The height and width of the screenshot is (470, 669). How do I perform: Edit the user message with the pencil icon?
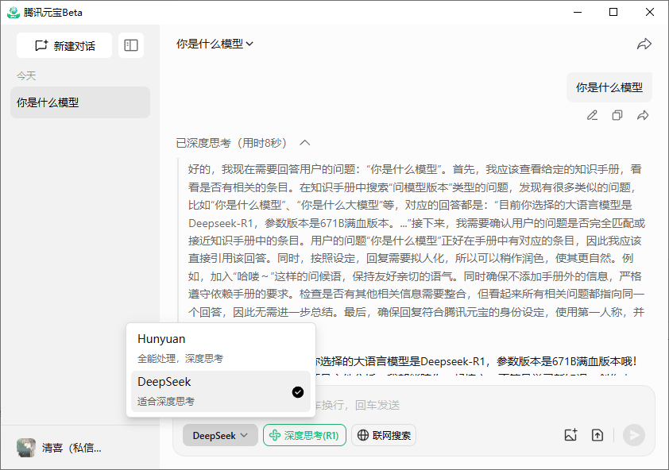592,114
